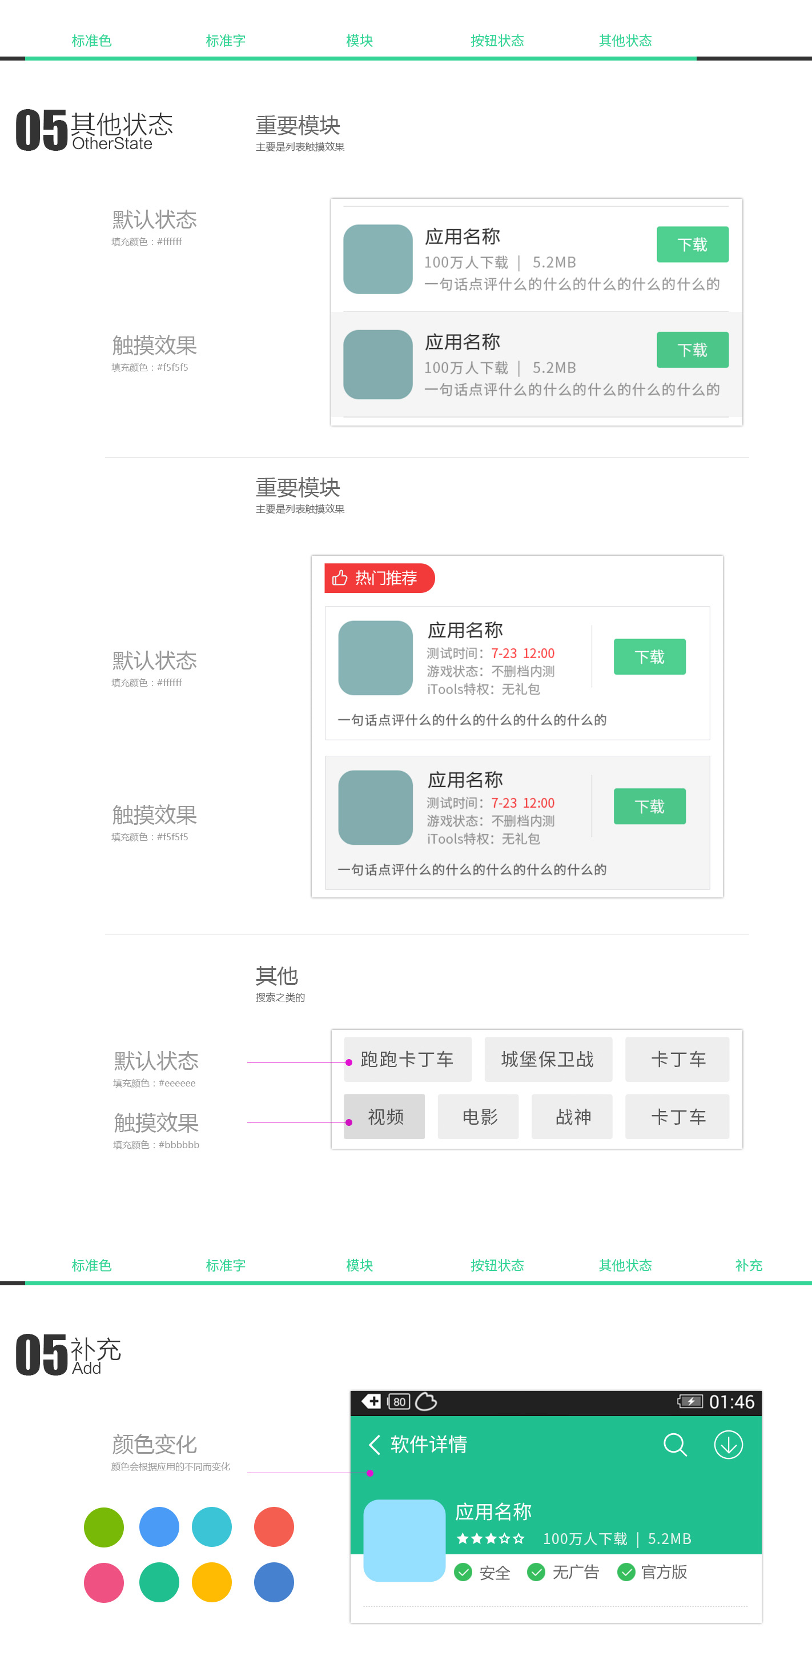This screenshot has width=812, height=1668.
Task: Select the 城堡保卫战 search tag
Action: tap(548, 1059)
